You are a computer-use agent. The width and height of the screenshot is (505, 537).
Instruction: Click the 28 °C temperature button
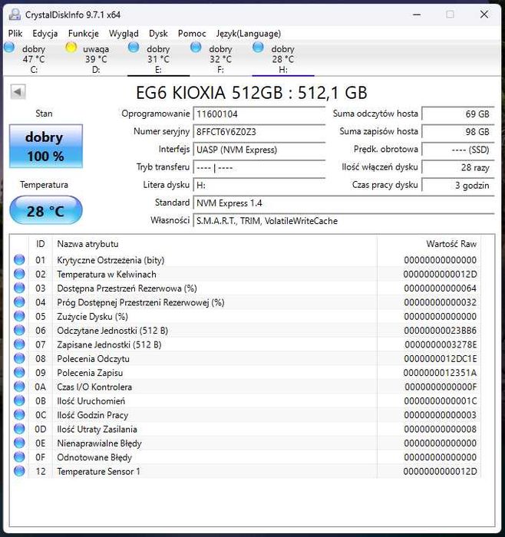point(46,210)
